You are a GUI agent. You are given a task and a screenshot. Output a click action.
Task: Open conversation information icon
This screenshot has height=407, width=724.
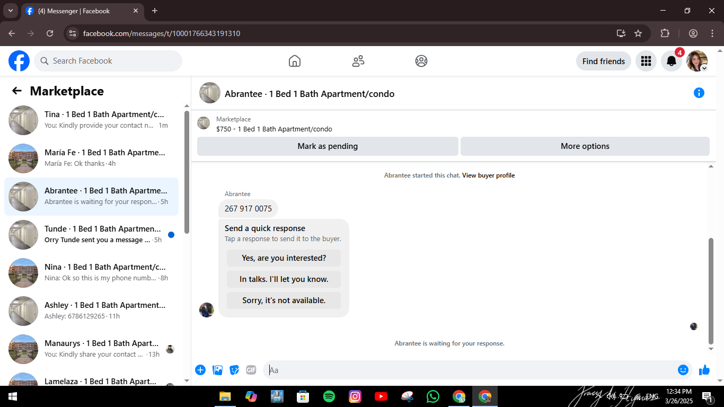(x=699, y=93)
